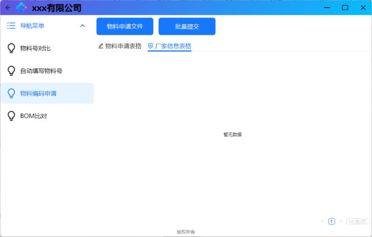This screenshot has height=237, width=372.
Task: Switch to the 物料申请表格 tab
Action: click(120, 46)
